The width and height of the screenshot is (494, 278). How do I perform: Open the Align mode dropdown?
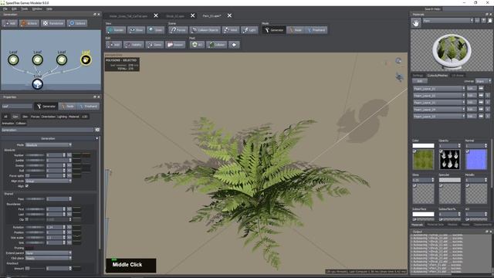tap(49, 181)
